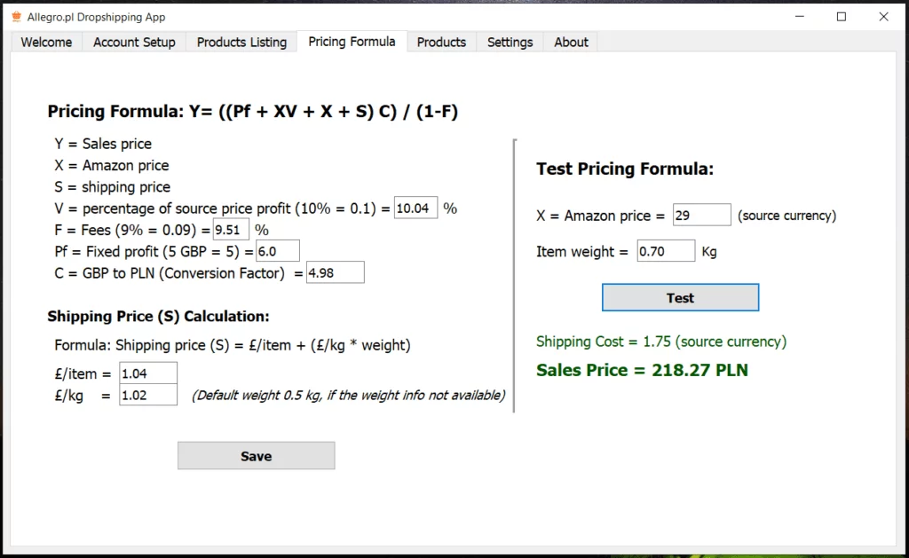Click the GBP to PLN conversion field
Image resolution: width=909 pixels, height=558 pixels.
click(335, 273)
